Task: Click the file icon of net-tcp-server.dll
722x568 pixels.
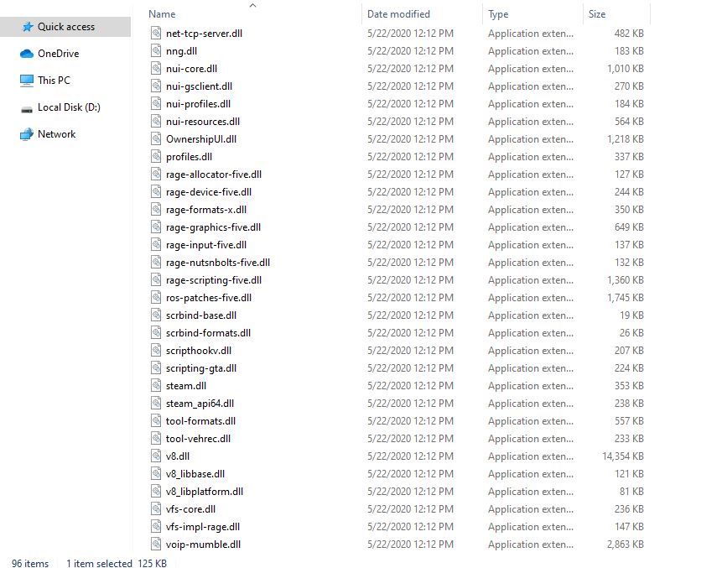Action: coord(156,34)
